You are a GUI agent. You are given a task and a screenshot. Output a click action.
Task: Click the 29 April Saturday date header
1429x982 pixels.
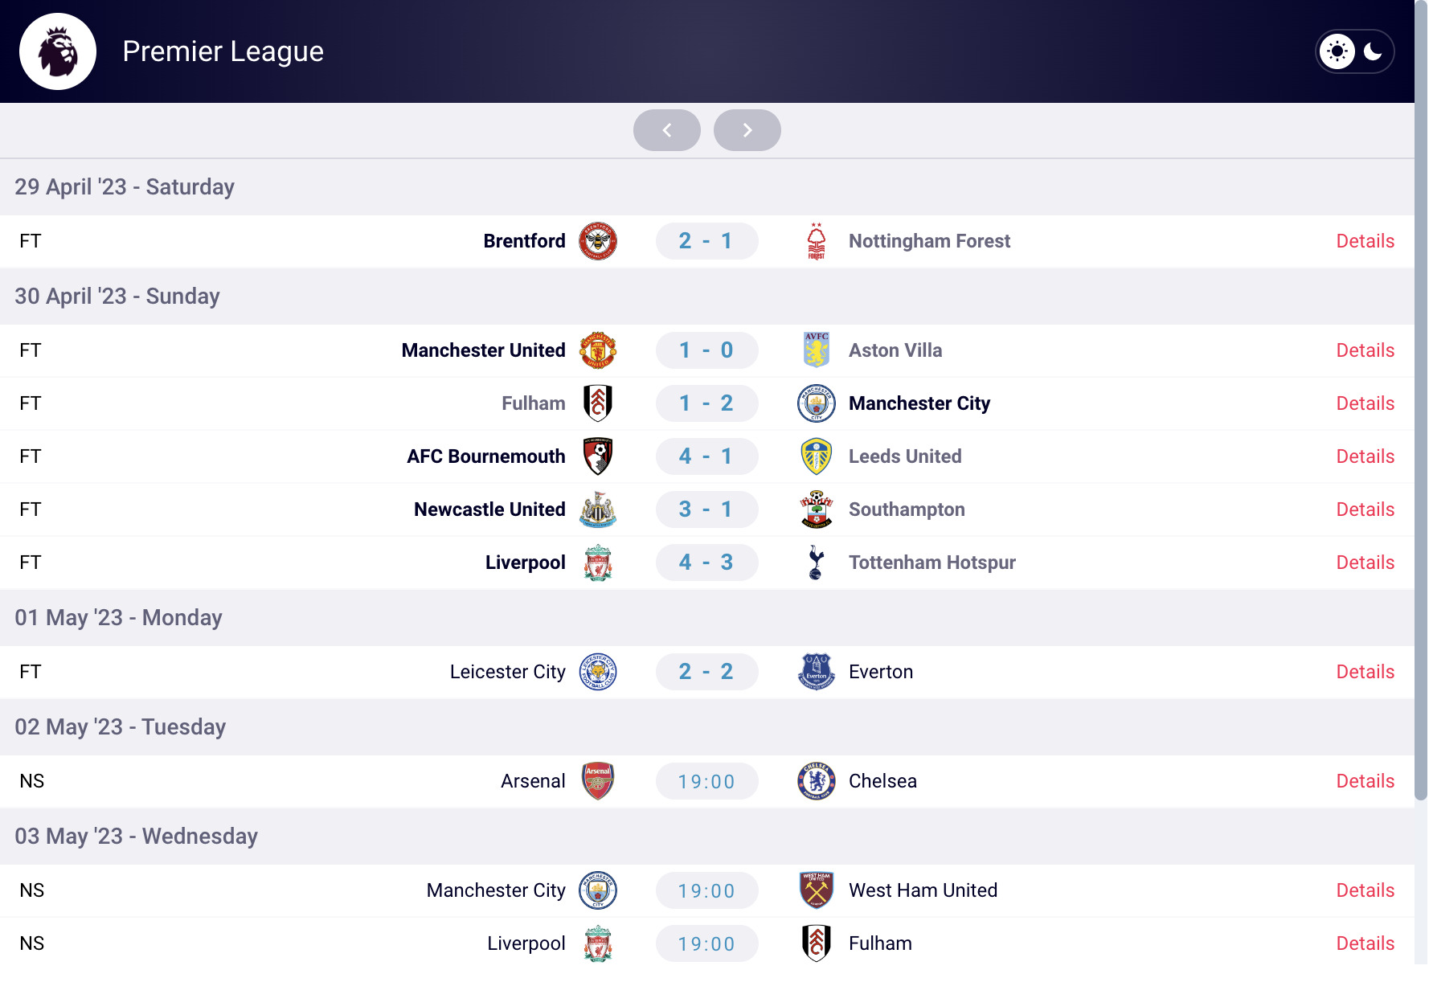[x=125, y=186]
